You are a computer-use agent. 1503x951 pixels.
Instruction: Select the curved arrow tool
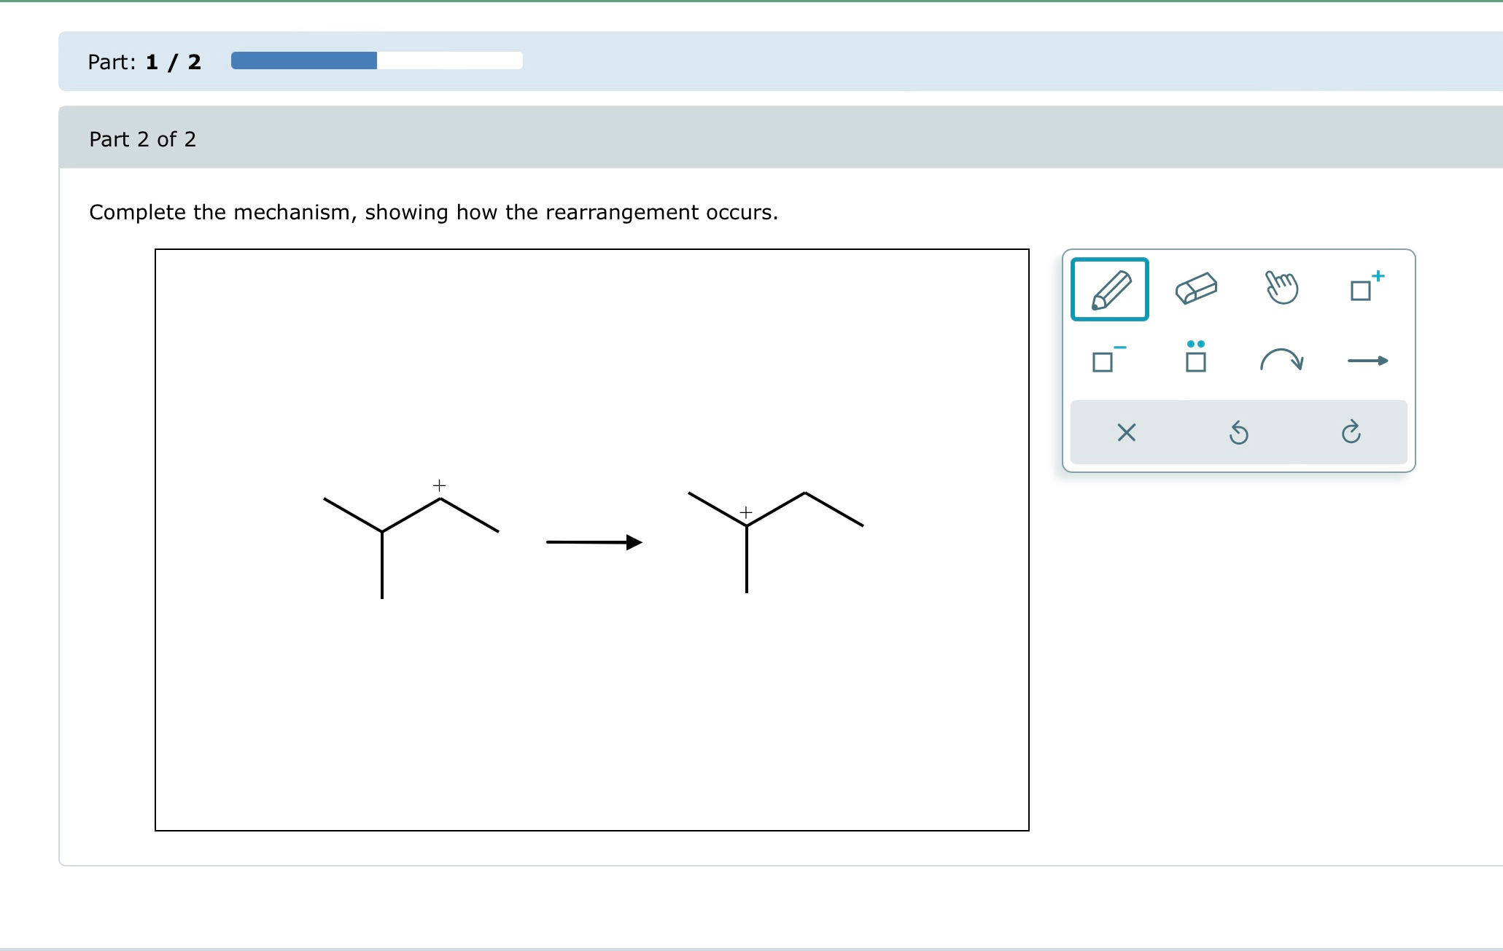[1283, 360]
